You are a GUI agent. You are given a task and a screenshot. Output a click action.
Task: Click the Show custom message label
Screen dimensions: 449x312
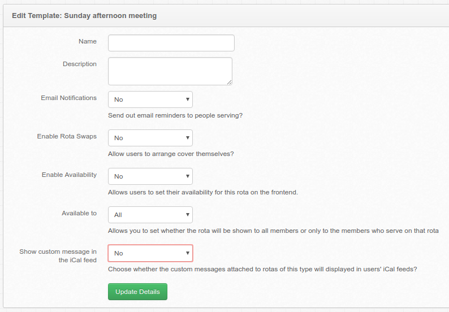[58, 256]
